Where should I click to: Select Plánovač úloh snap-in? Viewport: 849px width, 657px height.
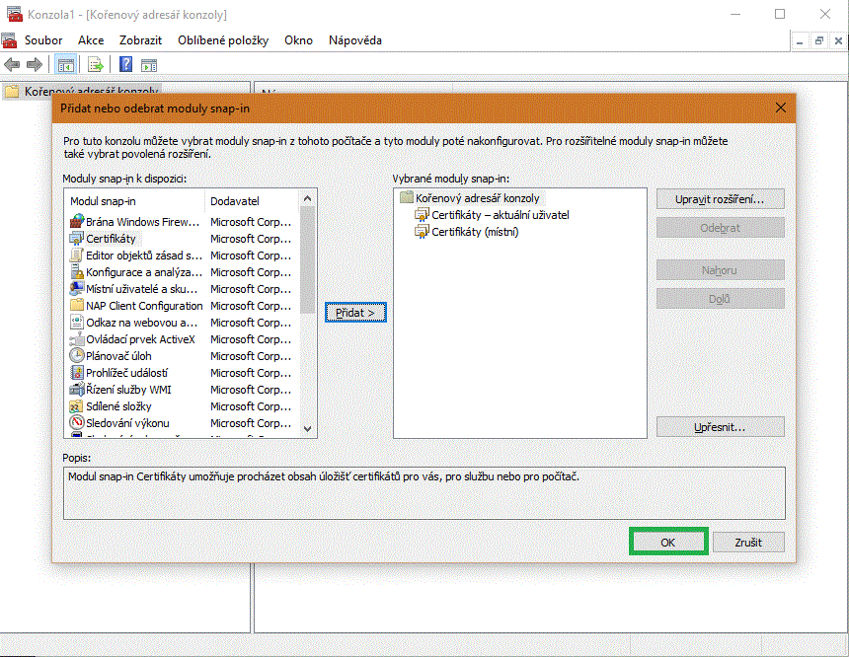(x=118, y=356)
